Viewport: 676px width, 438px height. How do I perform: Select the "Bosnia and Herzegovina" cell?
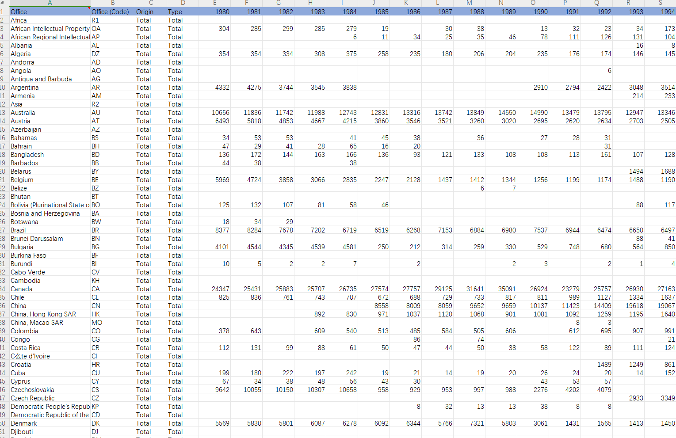(50, 213)
